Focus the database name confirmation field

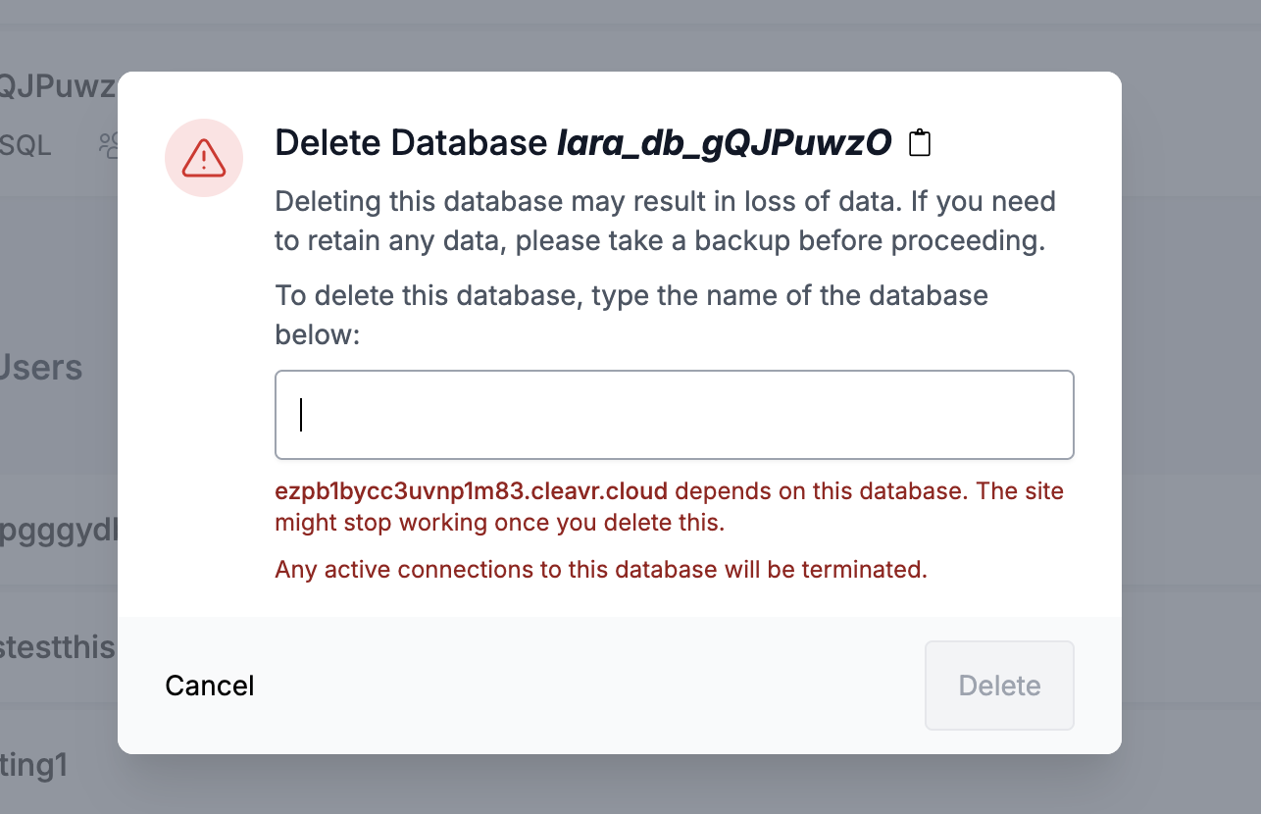[x=674, y=415]
